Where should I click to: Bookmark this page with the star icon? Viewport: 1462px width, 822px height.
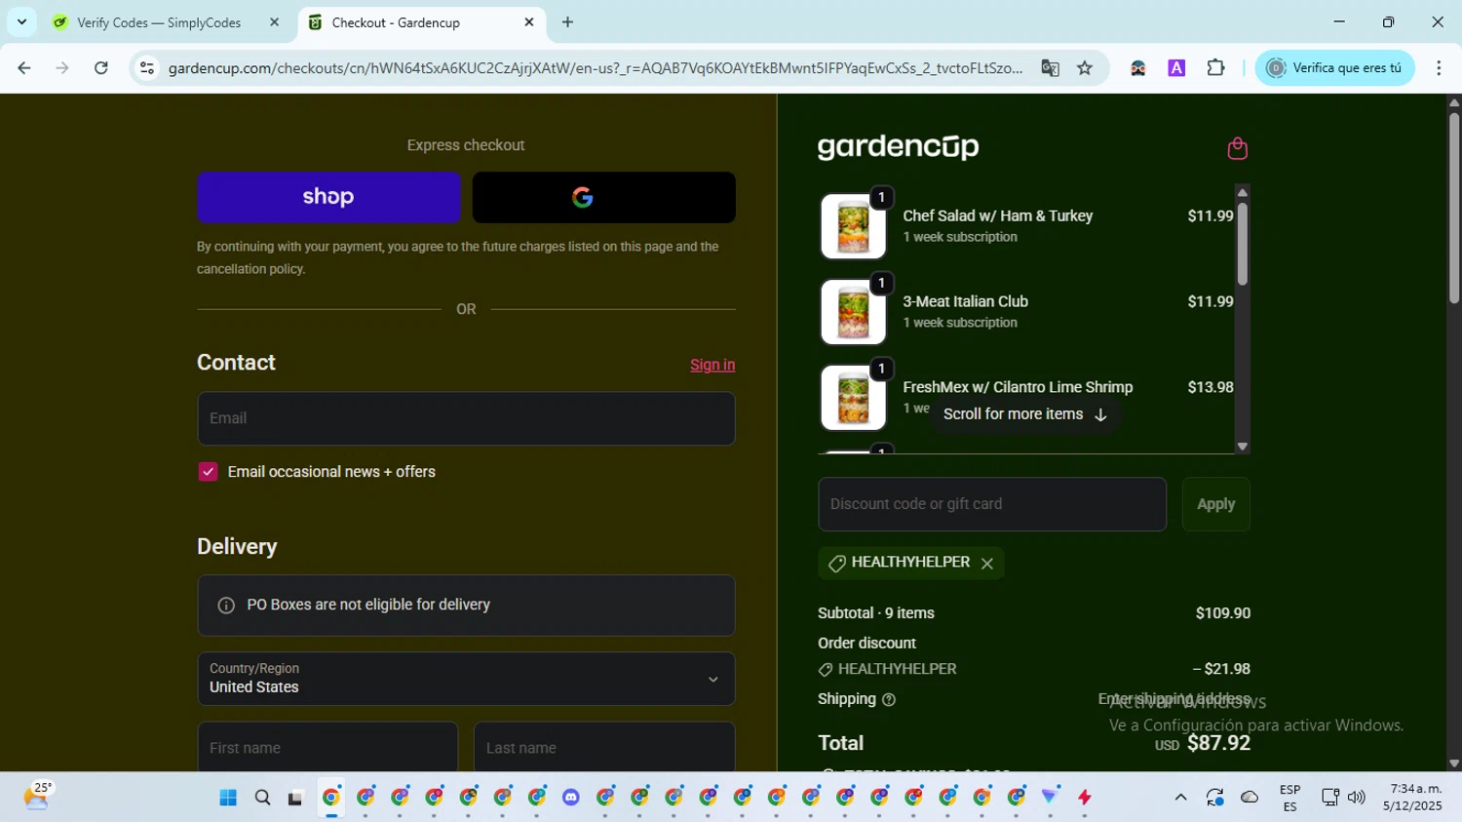(1085, 68)
